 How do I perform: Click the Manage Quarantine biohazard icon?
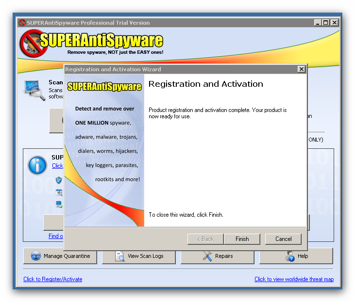pos(36,256)
